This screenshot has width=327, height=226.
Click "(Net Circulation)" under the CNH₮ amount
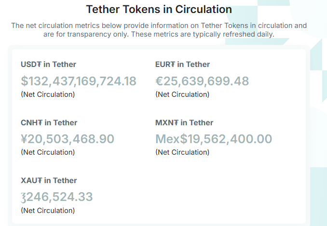coord(48,152)
